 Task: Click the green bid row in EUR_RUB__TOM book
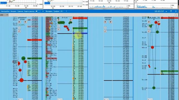tap(169, 71)
